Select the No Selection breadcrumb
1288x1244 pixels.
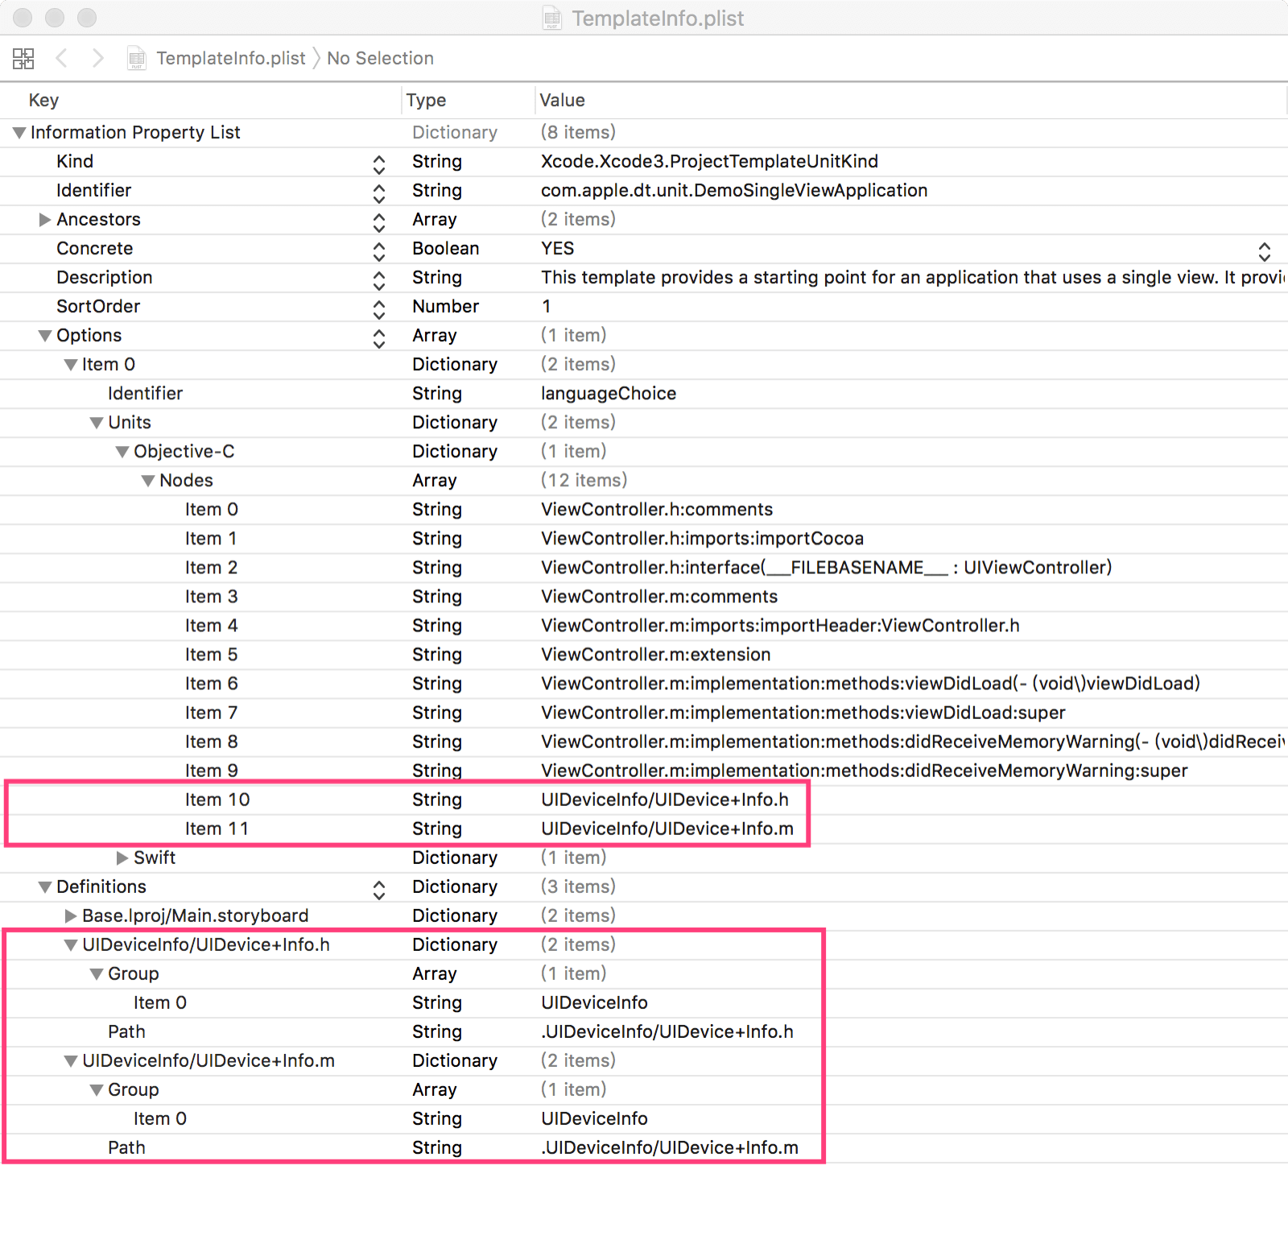(x=380, y=58)
